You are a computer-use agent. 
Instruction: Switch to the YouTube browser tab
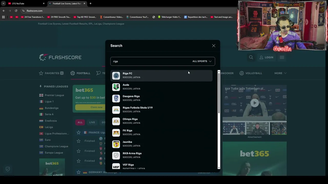[x=26, y=4]
